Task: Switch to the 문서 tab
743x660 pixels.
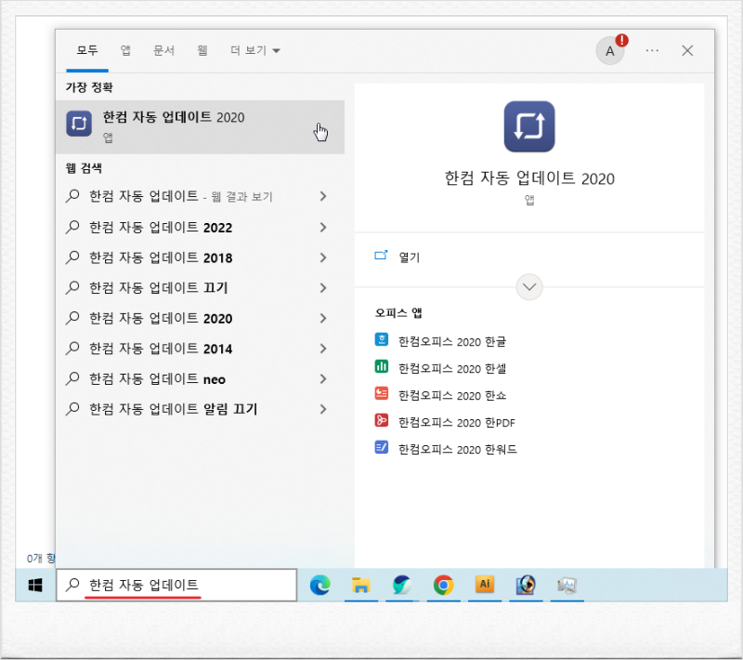Action: 164,50
